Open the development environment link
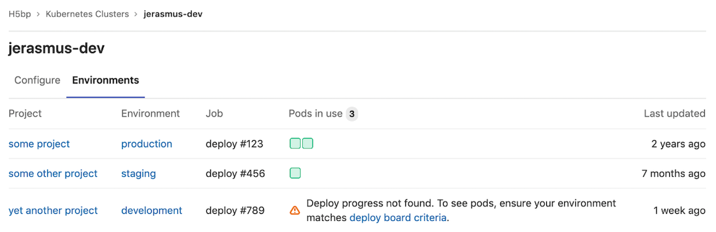This screenshot has height=232, width=716. tap(152, 210)
